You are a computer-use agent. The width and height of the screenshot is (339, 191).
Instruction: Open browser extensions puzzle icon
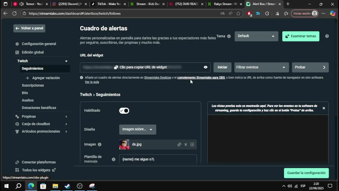(267, 14)
